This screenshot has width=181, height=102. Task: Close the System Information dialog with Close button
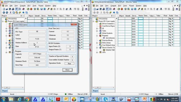[x=67, y=70]
